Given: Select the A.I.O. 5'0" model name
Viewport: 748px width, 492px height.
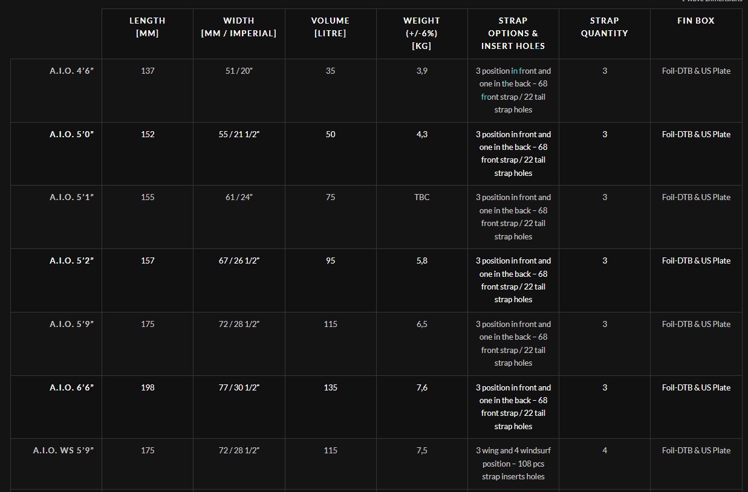Looking at the screenshot, I should click(71, 134).
